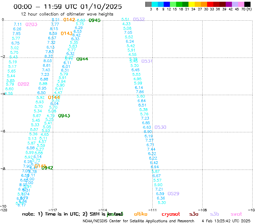255x224 pixels.
Task: Click the 8.21 wave height value
Action: pos(55,20)
